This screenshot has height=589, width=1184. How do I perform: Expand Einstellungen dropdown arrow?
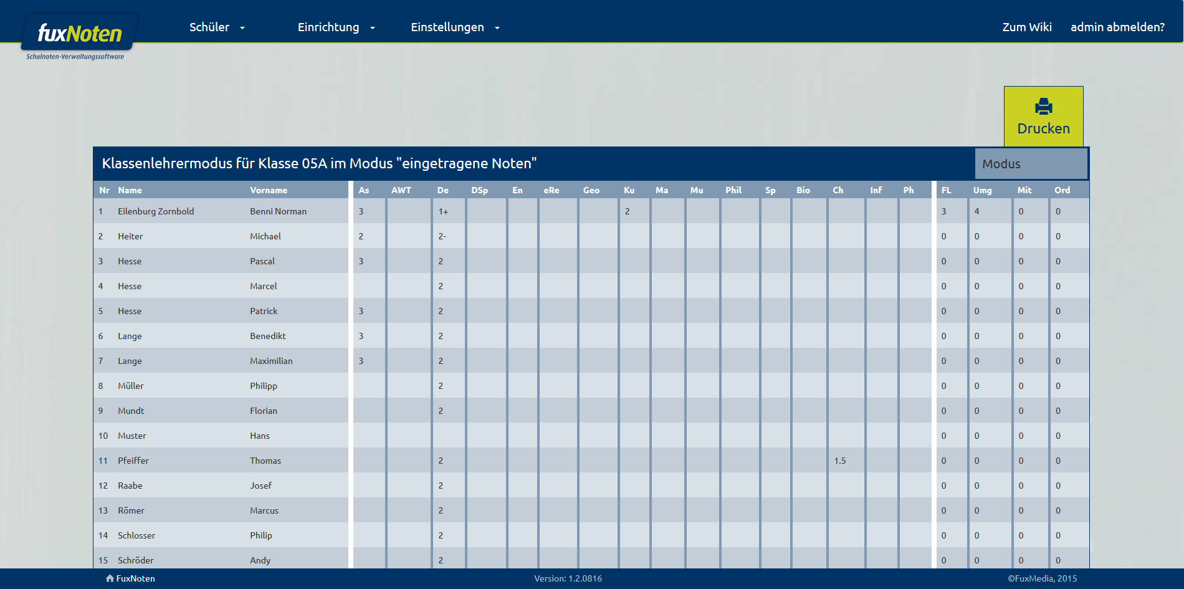497,28
